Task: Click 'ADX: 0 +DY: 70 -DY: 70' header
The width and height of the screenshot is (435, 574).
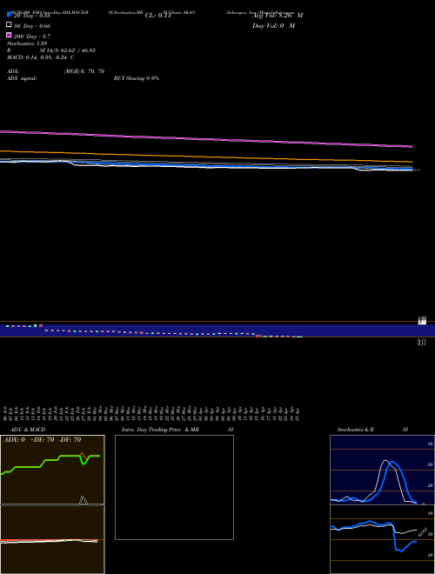Action: coord(42,440)
